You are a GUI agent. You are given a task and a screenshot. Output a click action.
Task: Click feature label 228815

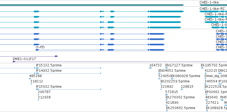click(187, 86)
